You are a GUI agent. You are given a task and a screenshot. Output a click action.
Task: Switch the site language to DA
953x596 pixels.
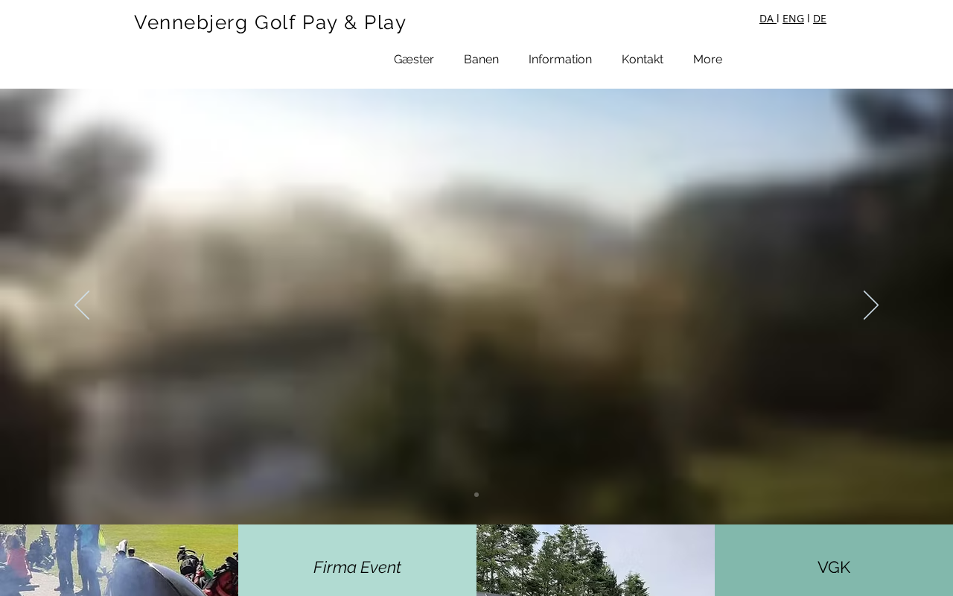[x=767, y=19]
